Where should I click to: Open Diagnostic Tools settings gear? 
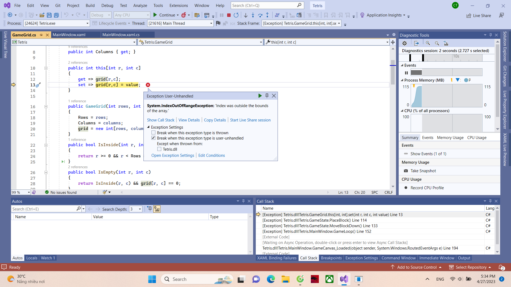pyautogui.click(x=405, y=43)
